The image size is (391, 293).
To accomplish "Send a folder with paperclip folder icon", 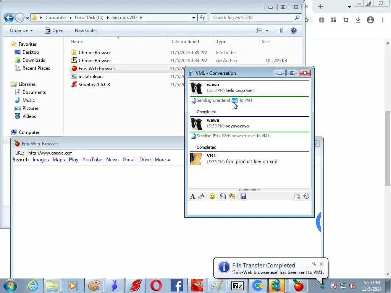I will (232, 196).
